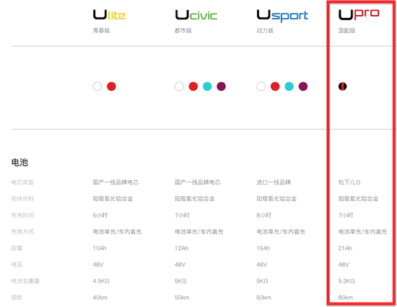Choose white swatch under Ucivic

pos(179,86)
